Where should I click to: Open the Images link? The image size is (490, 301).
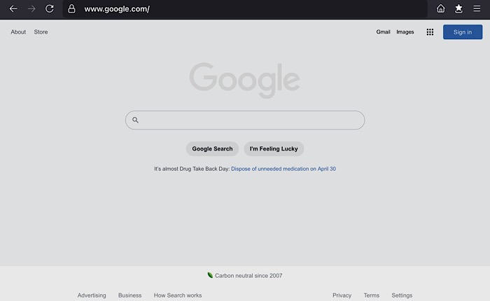click(x=405, y=32)
